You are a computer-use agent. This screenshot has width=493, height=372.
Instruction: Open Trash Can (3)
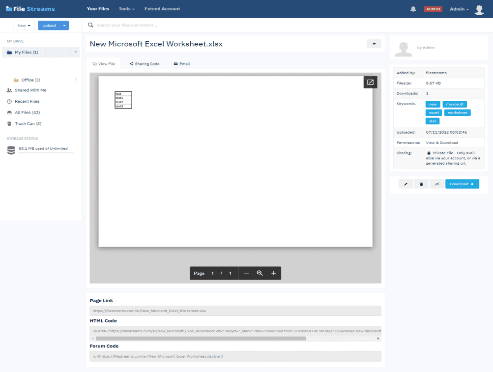(28, 123)
